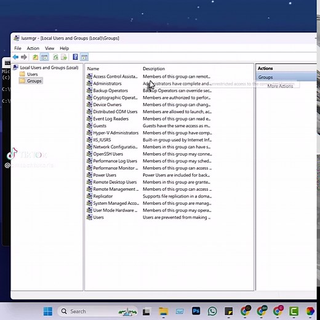Open the Windows Start button
The height and width of the screenshot is (320, 320).
click(48, 311)
